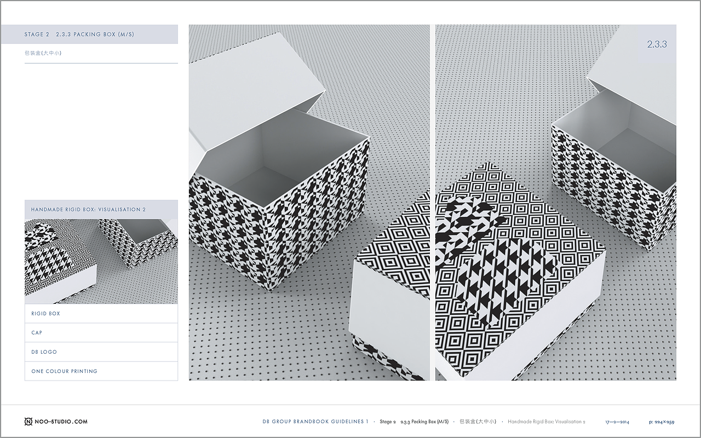Click footer breadcrumb Stage 2
This screenshot has width=701, height=438.
388,422
